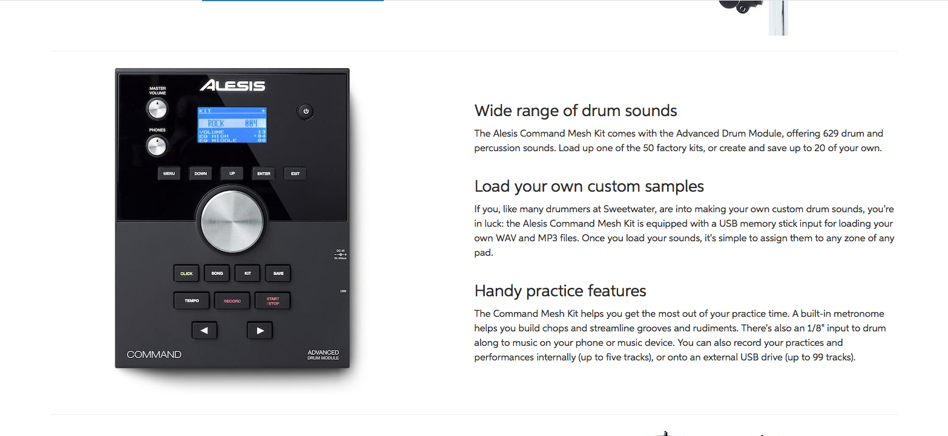Viewport: 948px width, 436px height.
Task: Click the large silver data dial in the image
Action: (x=232, y=221)
